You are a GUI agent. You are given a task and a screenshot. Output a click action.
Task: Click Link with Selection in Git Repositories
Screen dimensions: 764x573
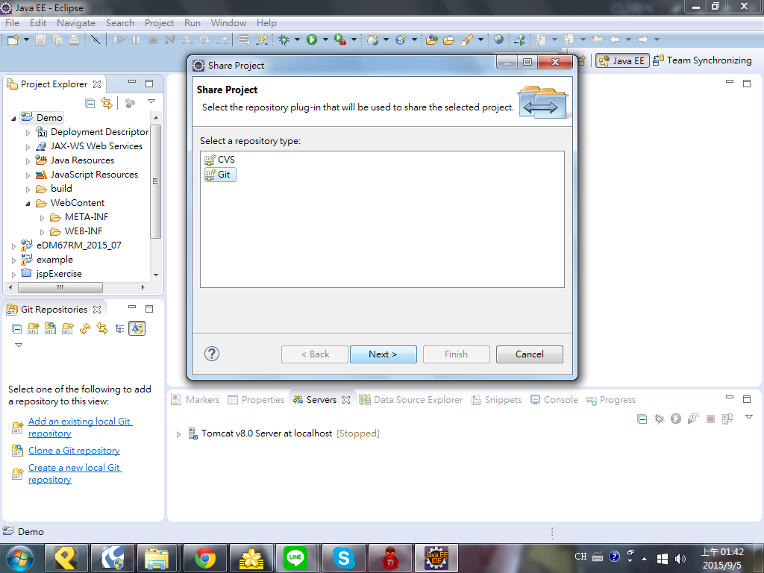click(x=101, y=328)
